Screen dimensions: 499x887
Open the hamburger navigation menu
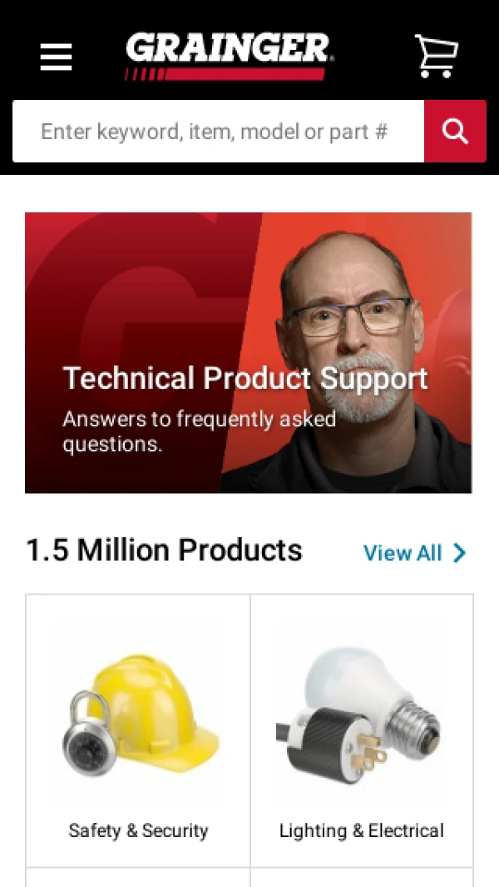(56, 57)
